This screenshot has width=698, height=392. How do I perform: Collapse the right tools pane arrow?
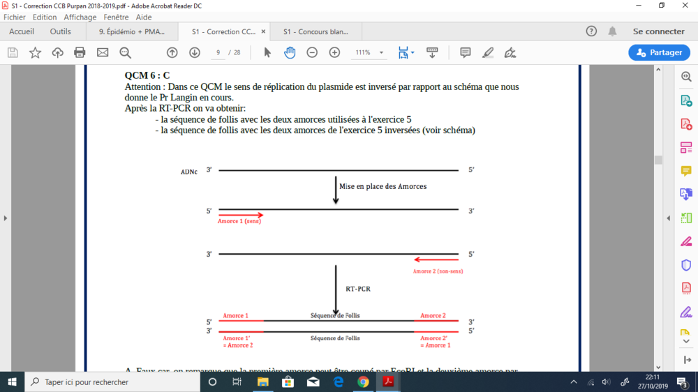click(669, 218)
